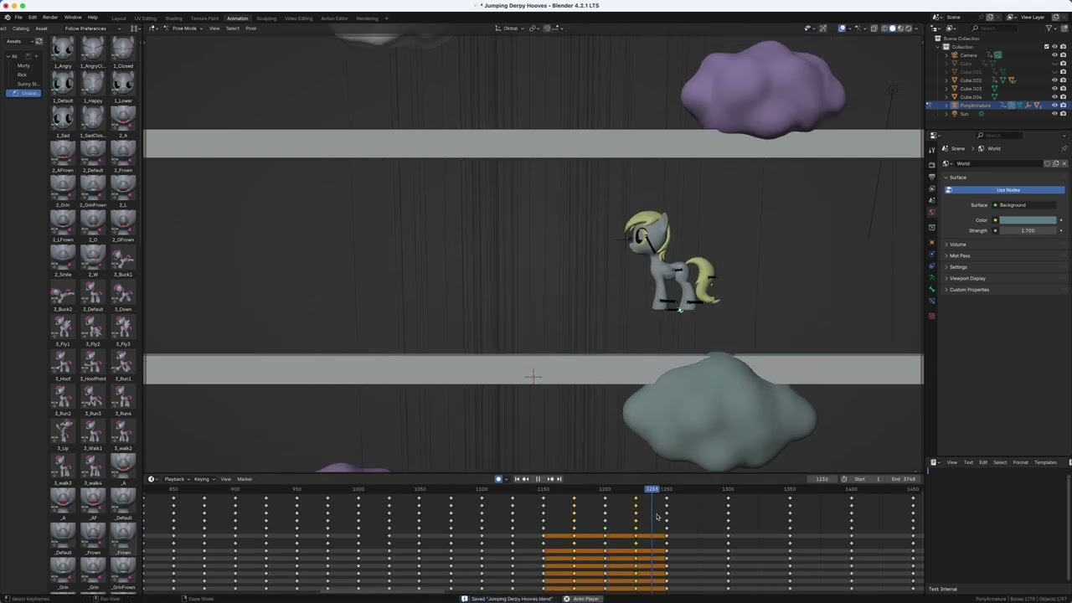Toggle the Collection exclude checkbox
The height and width of the screenshot is (603, 1072).
[1046, 47]
